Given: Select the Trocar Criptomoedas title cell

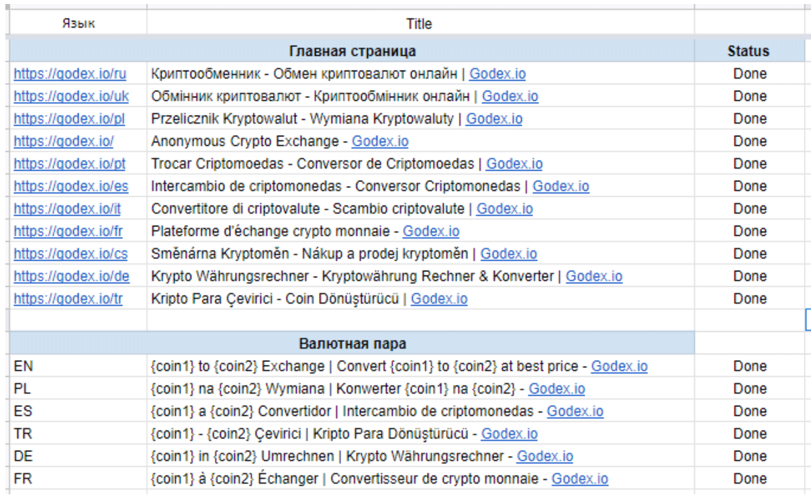Looking at the screenshot, I should coord(420,164).
